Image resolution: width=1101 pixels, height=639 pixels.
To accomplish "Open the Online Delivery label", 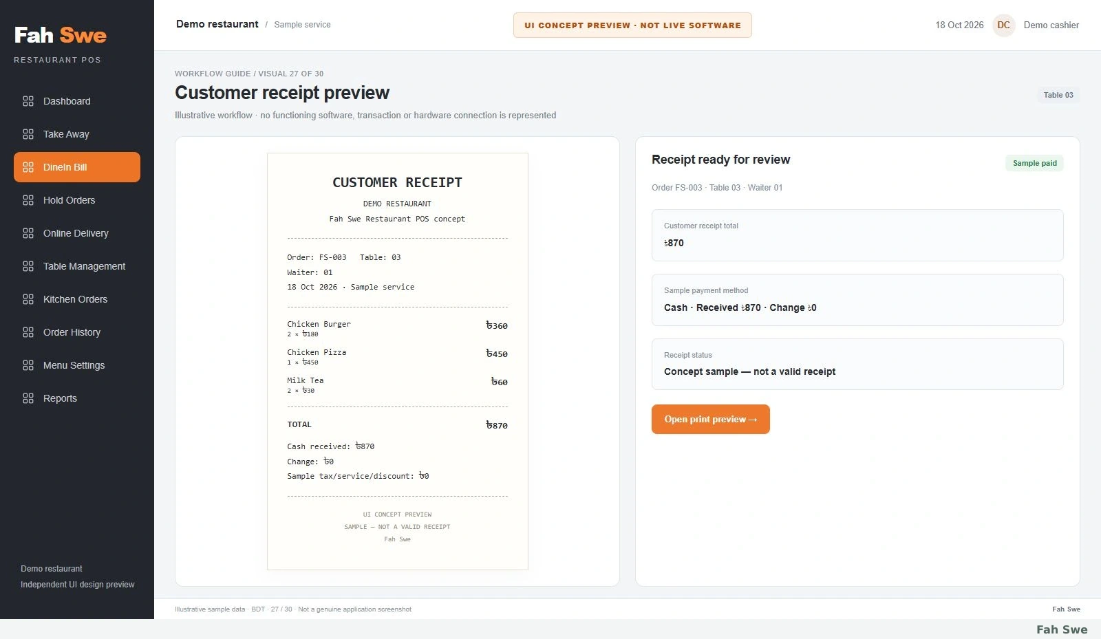I will 76,233.
